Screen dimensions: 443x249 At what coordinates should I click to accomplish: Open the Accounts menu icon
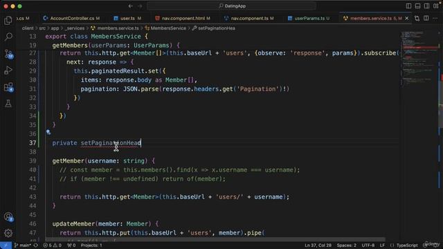click(x=8, y=216)
